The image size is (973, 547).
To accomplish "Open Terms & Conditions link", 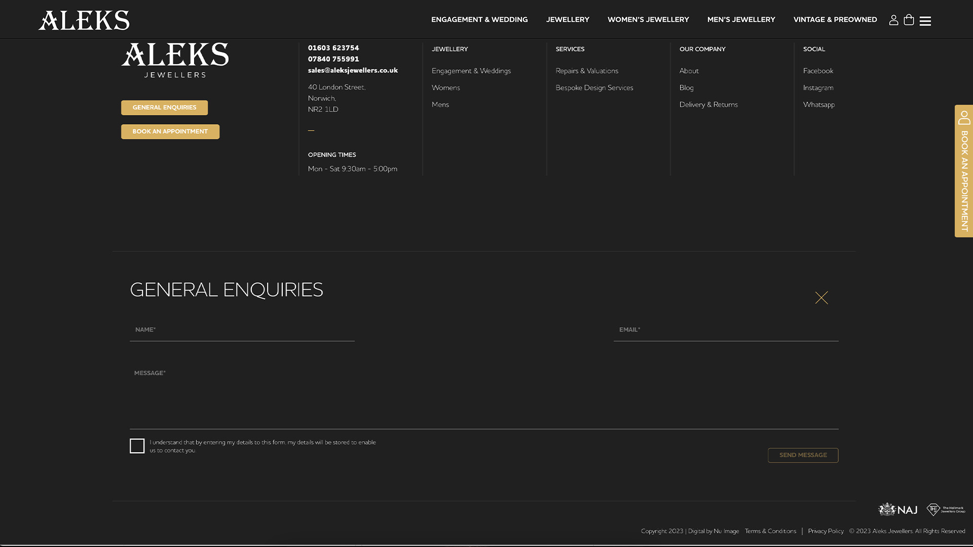I will point(770,531).
